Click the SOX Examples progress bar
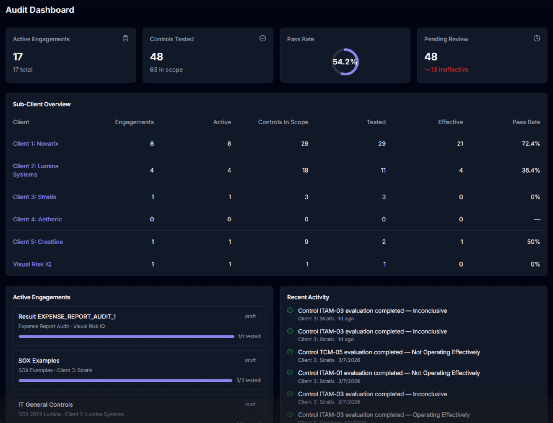Image resolution: width=553 pixels, height=423 pixels. [x=125, y=380]
